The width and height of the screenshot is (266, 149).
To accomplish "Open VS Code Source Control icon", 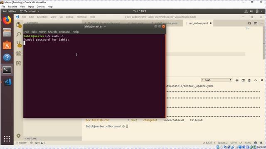I will (19, 44).
